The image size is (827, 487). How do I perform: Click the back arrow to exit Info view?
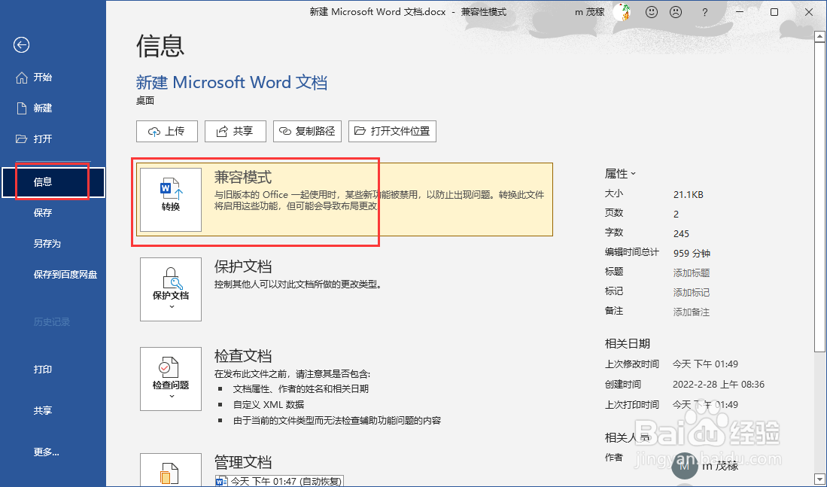[21, 45]
